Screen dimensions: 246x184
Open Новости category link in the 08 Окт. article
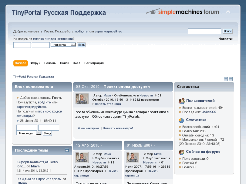[x=146, y=95]
